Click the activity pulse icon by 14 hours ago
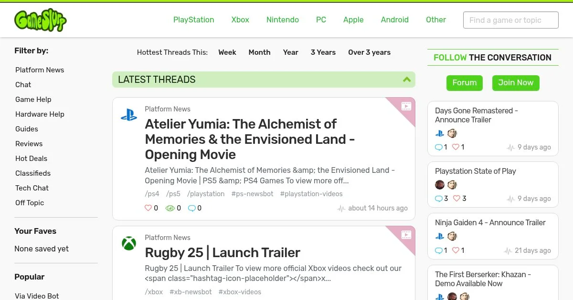This screenshot has height=300, width=573. click(x=341, y=209)
